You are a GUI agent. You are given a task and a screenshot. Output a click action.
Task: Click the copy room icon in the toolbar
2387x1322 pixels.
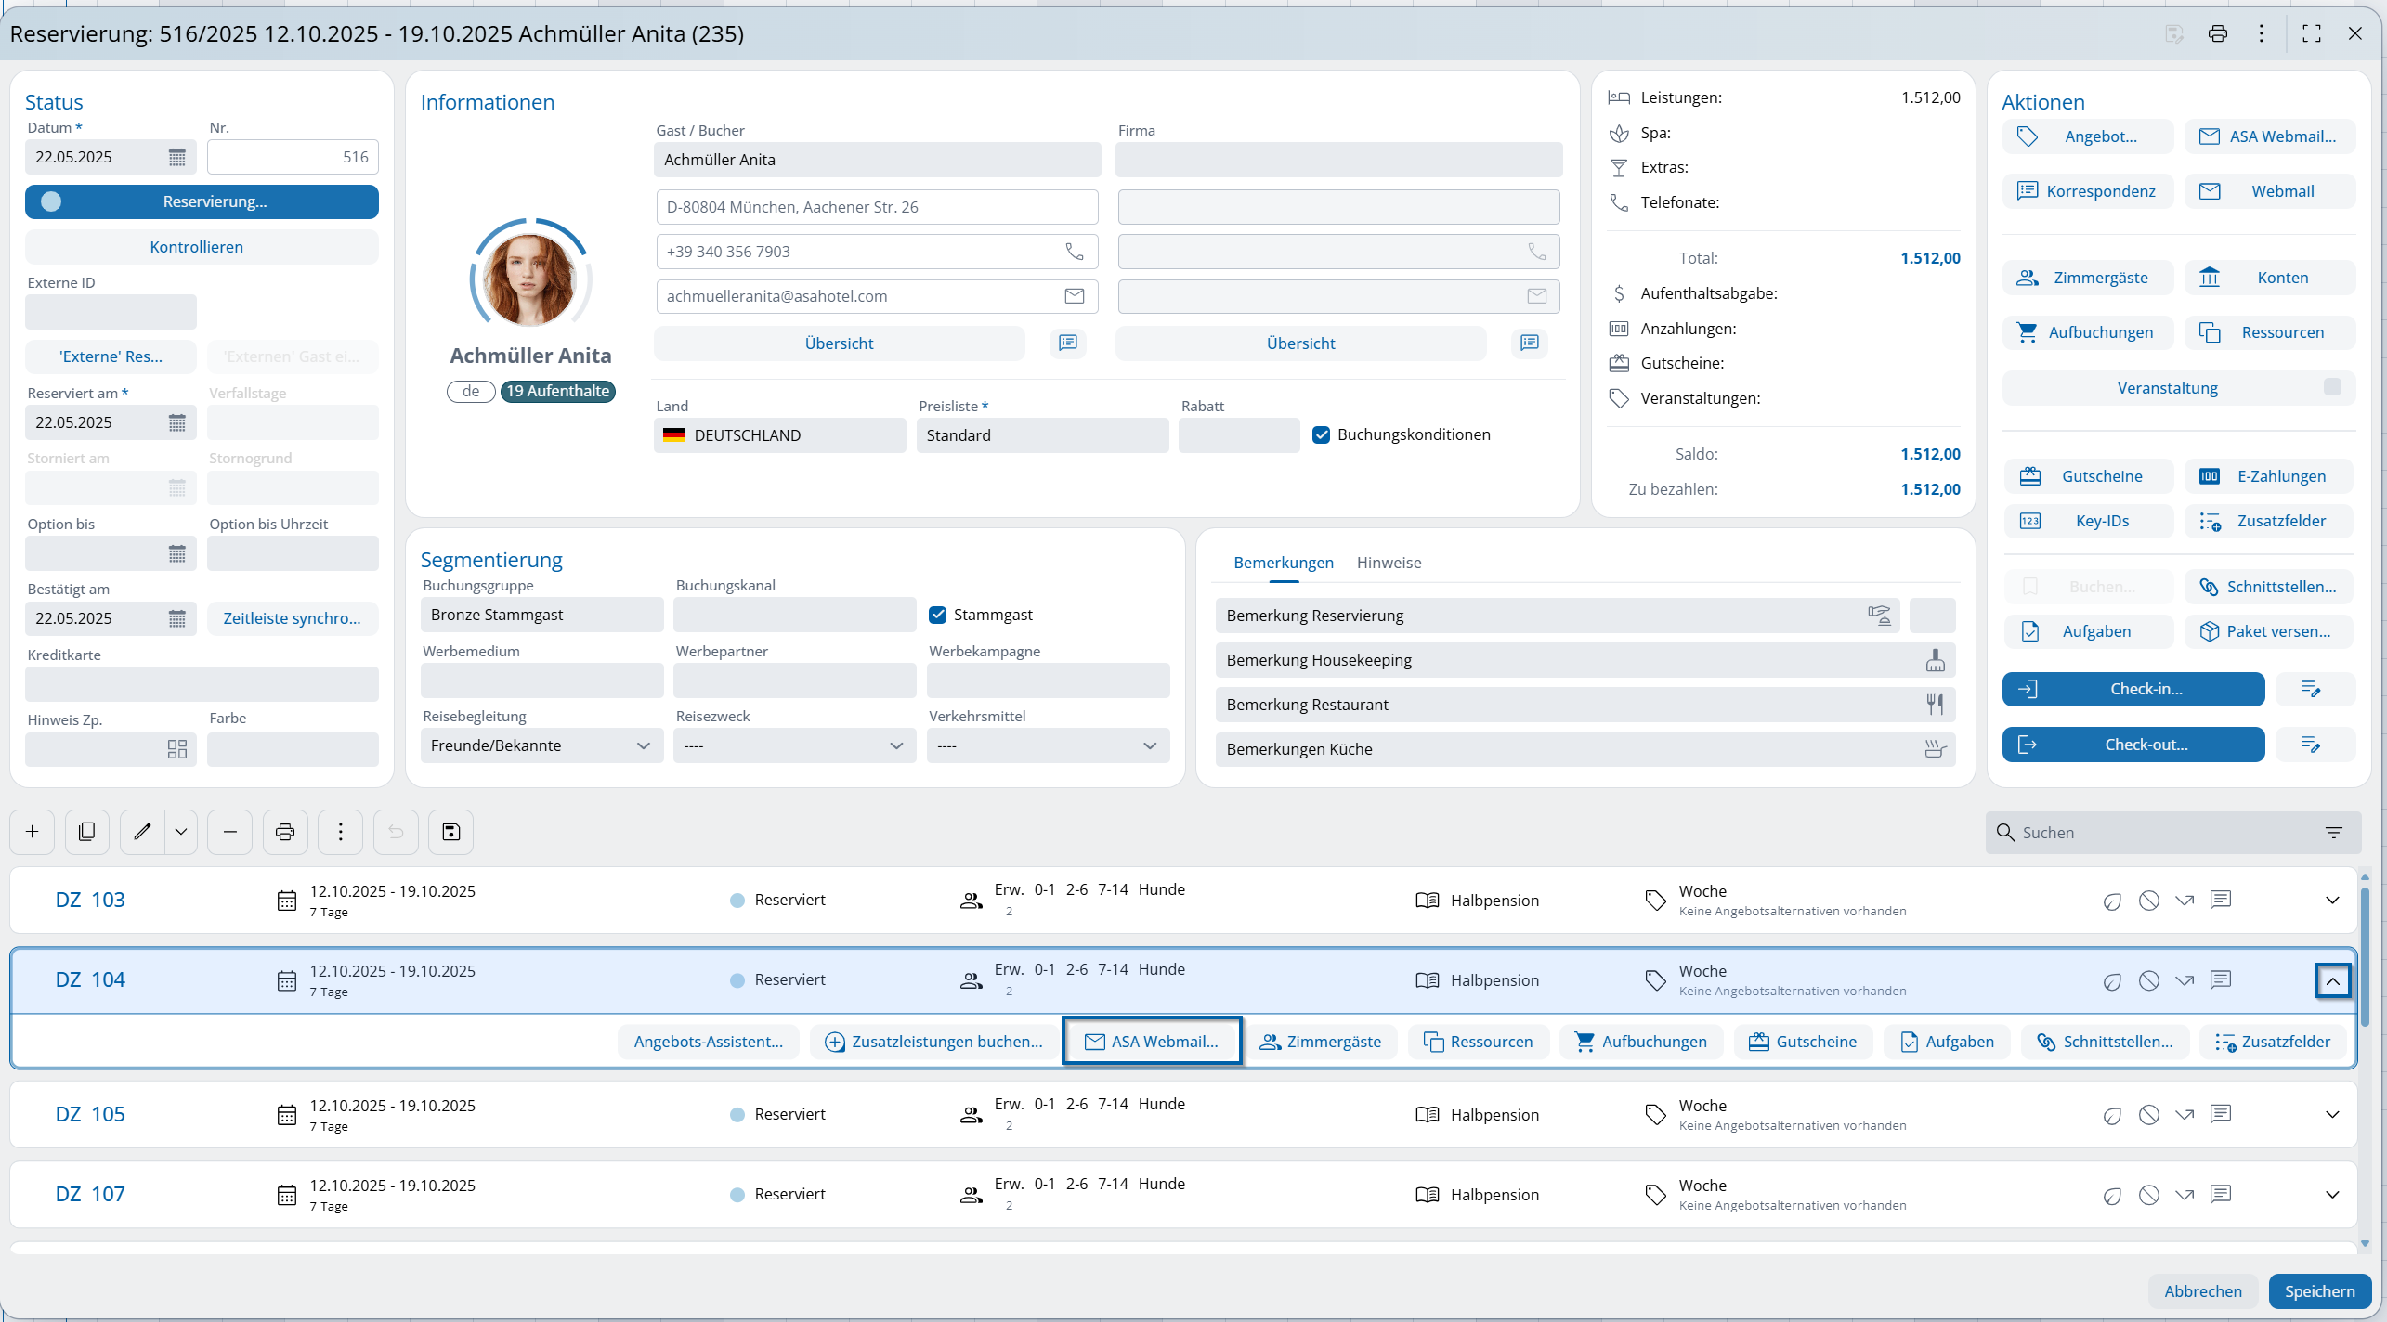click(86, 832)
